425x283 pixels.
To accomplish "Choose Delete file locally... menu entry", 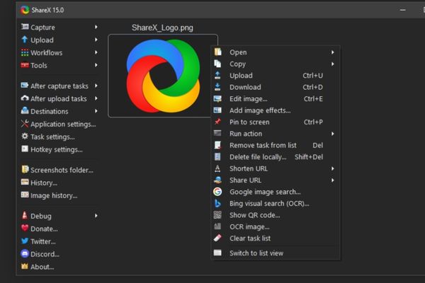I will point(257,157).
